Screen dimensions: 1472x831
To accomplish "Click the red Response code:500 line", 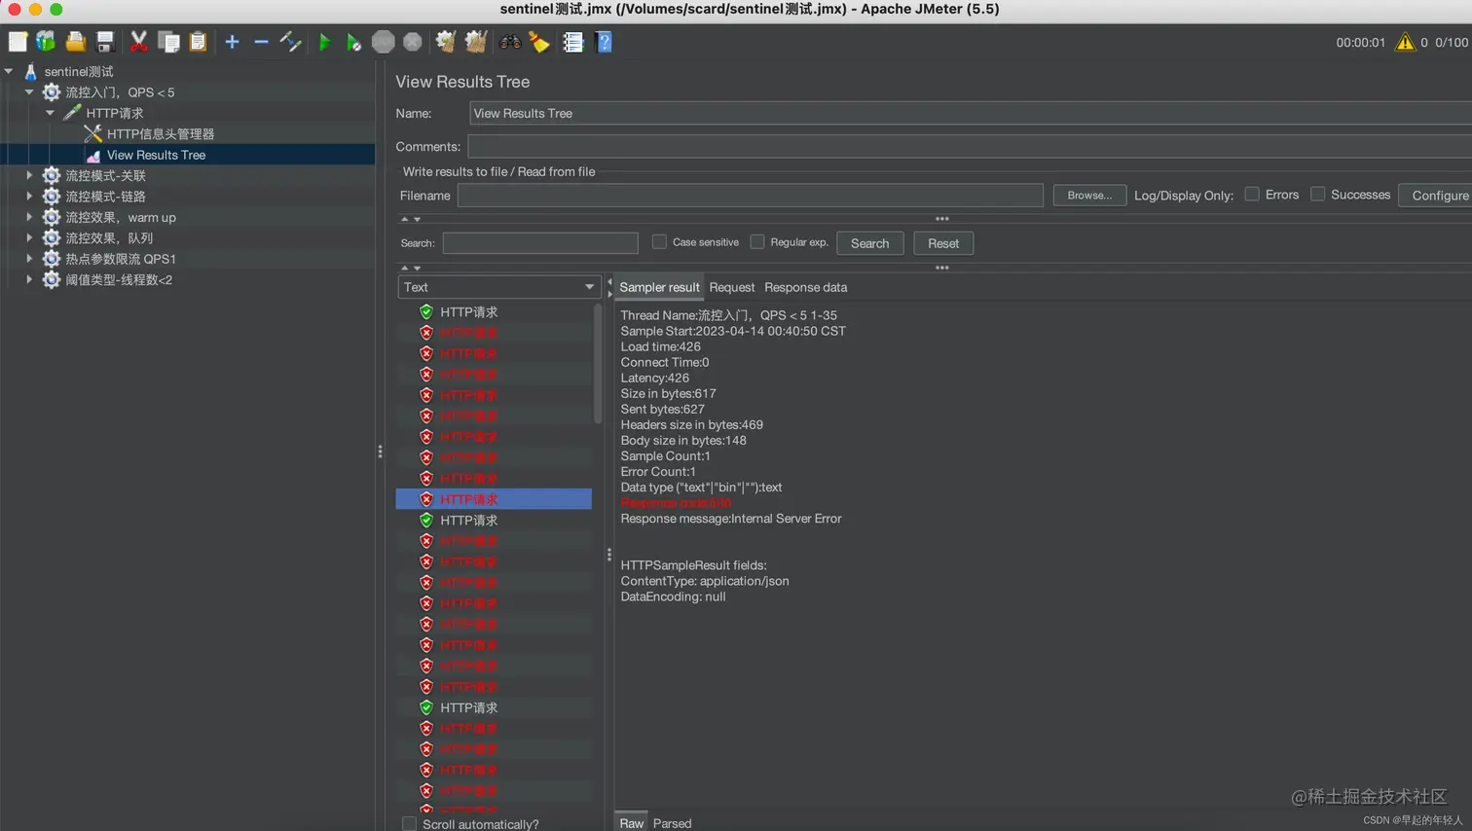I will point(676,503).
